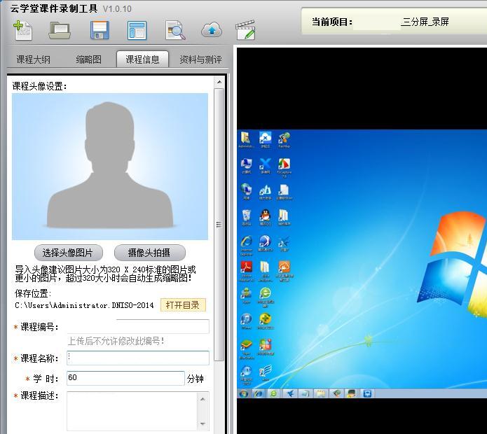
Task: Select the 学时 field showing 60
Action: click(x=125, y=379)
